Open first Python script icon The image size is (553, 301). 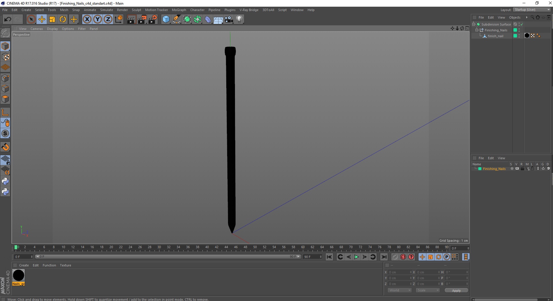5,181
